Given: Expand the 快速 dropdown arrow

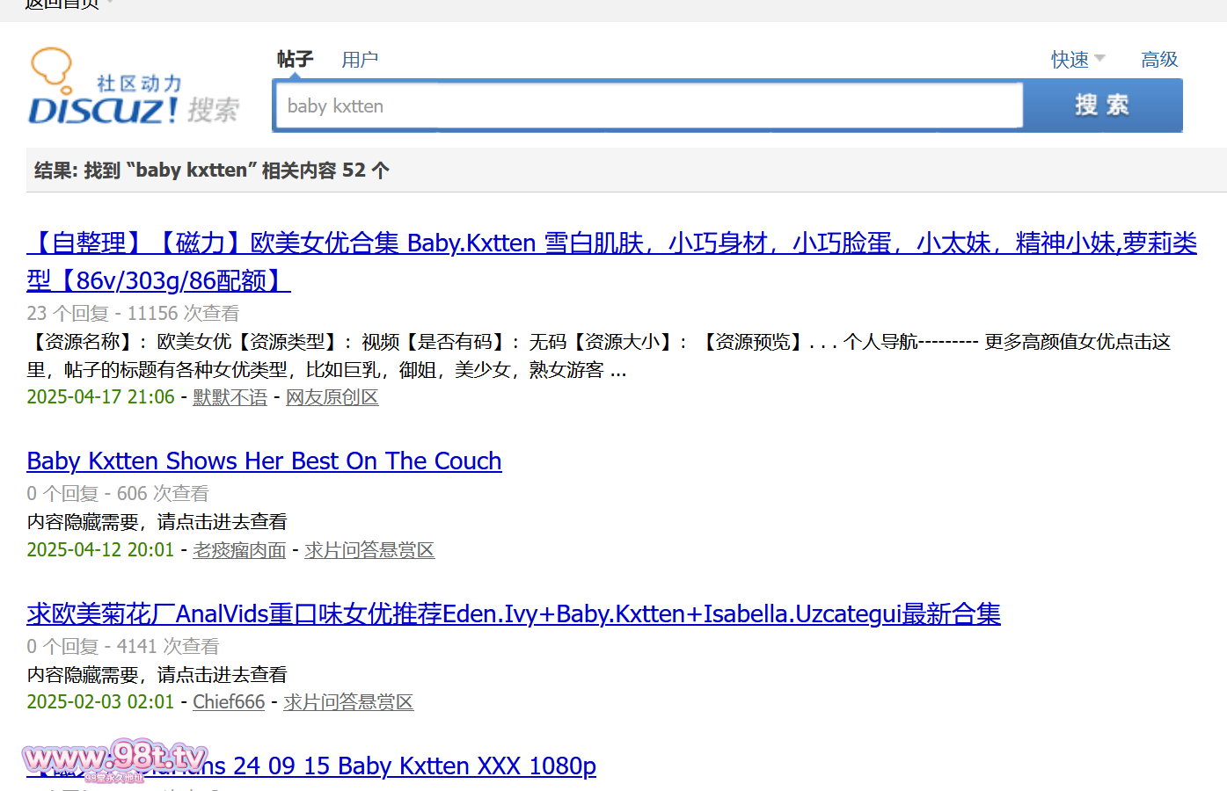Looking at the screenshot, I should [1099, 59].
